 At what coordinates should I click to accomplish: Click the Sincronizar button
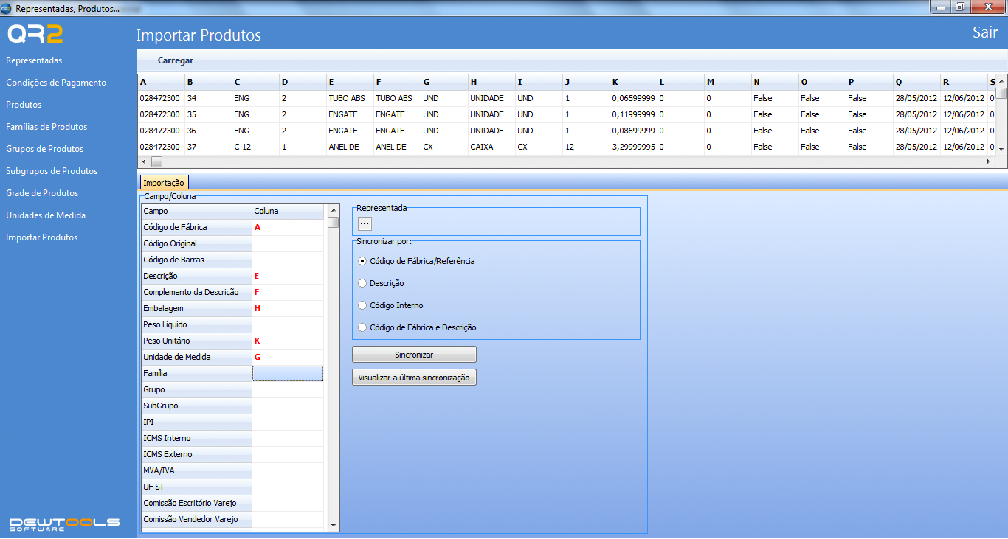(414, 355)
